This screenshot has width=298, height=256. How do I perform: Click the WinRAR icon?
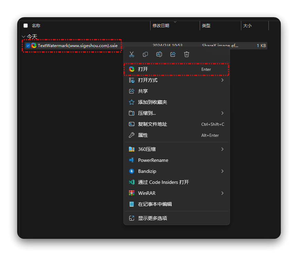[x=132, y=193]
